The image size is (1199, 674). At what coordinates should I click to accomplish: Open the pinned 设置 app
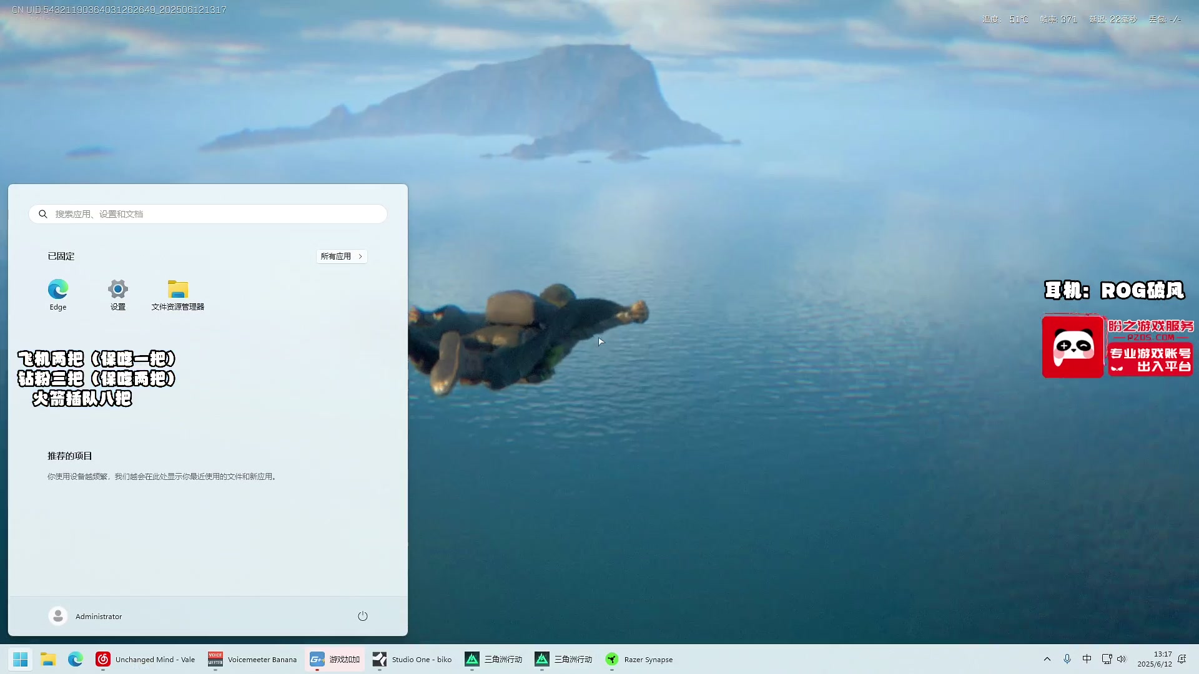118,295
